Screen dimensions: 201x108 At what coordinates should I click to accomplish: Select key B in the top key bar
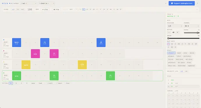click(121, 10)
